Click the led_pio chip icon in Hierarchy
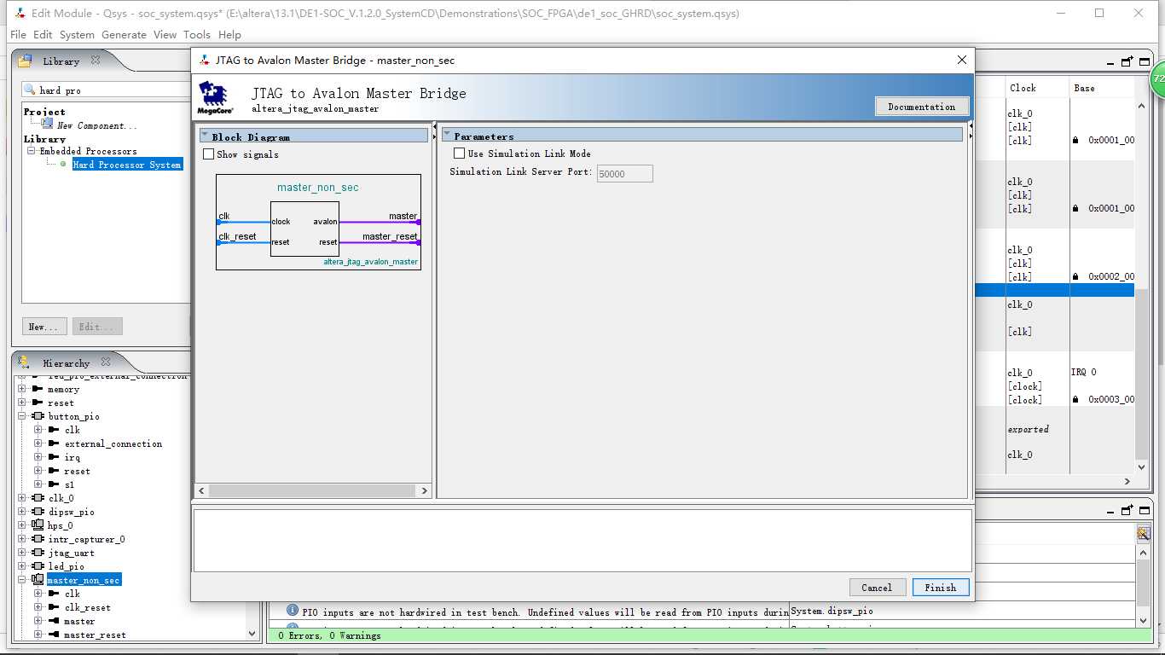1165x655 pixels. (38, 566)
